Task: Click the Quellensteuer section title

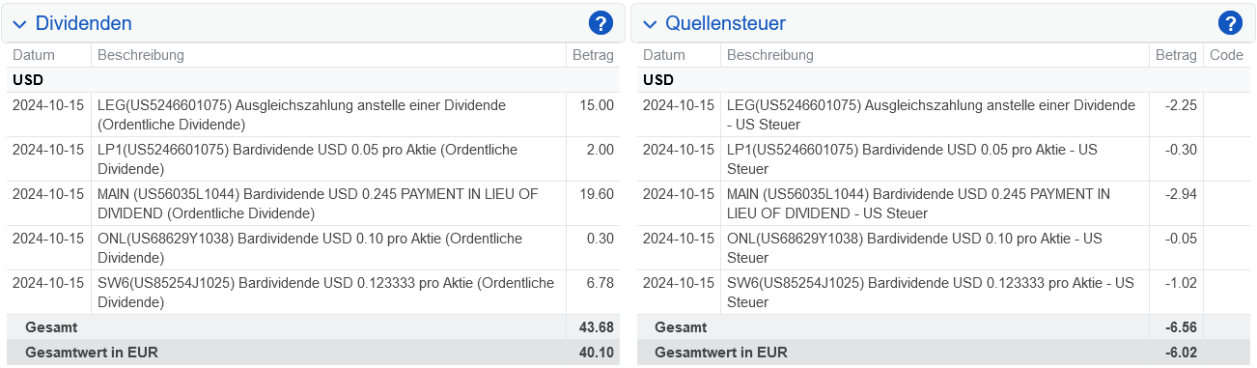Action: pos(725,23)
